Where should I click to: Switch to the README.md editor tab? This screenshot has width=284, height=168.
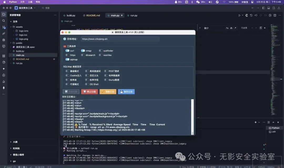(92, 15)
